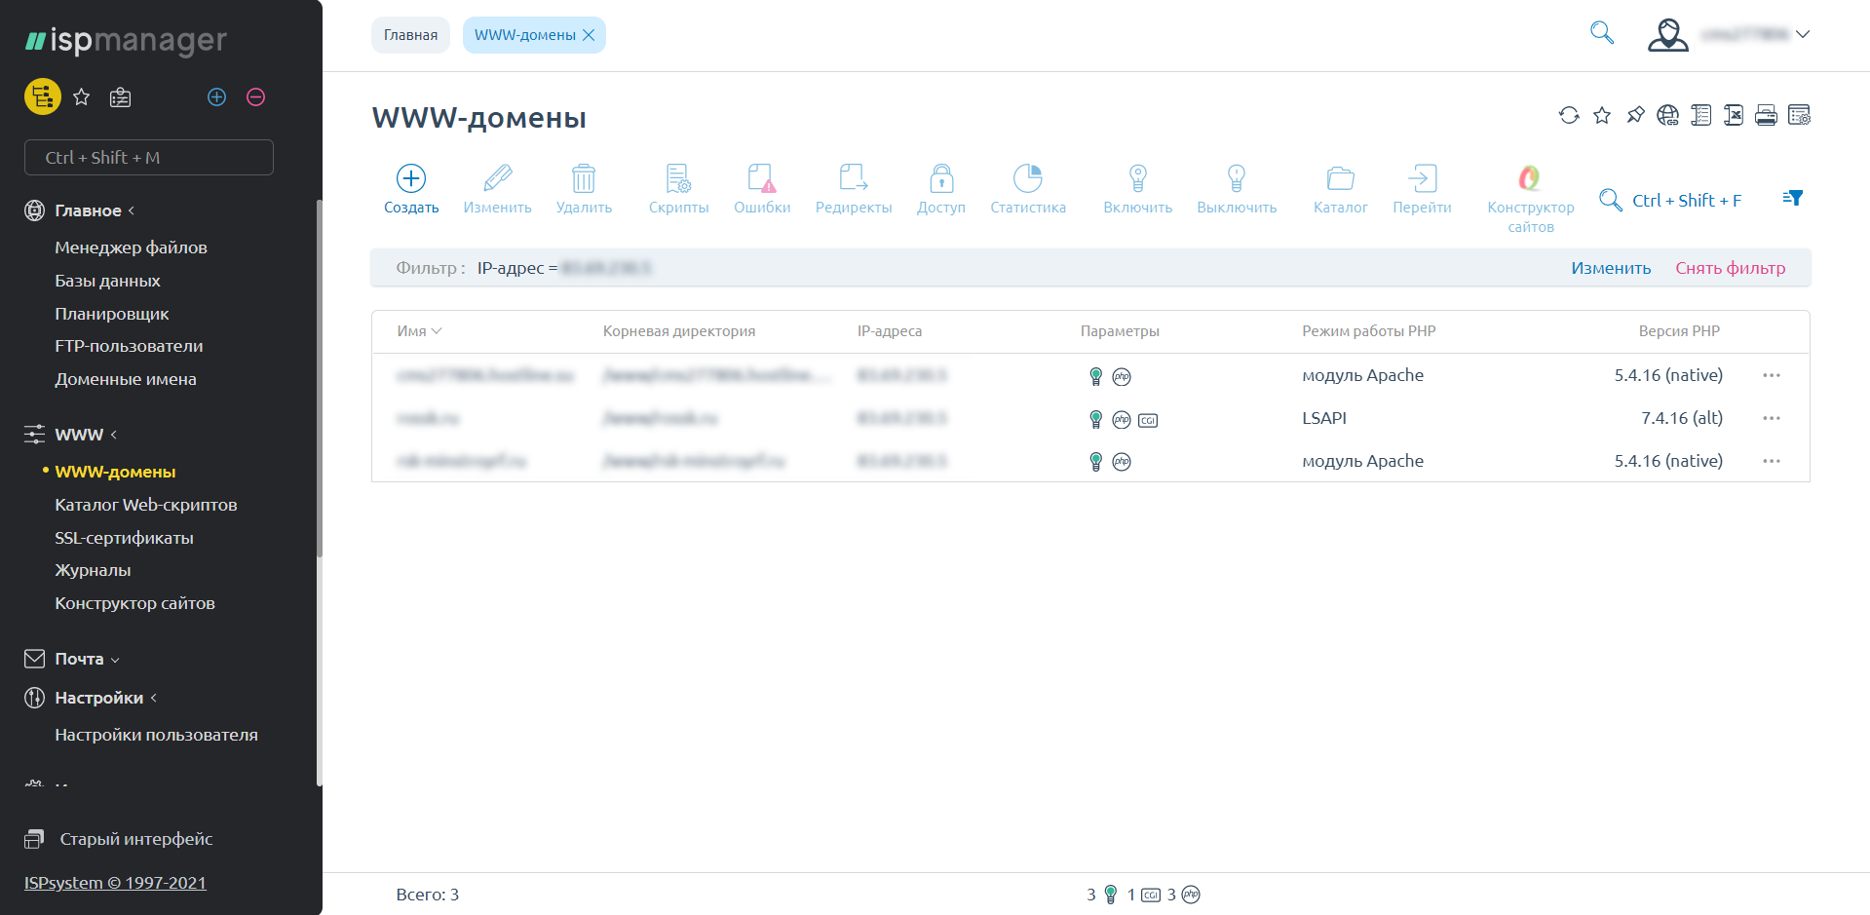Click the Снять фильтр link
1870x915 pixels.
tap(1730, 268)
